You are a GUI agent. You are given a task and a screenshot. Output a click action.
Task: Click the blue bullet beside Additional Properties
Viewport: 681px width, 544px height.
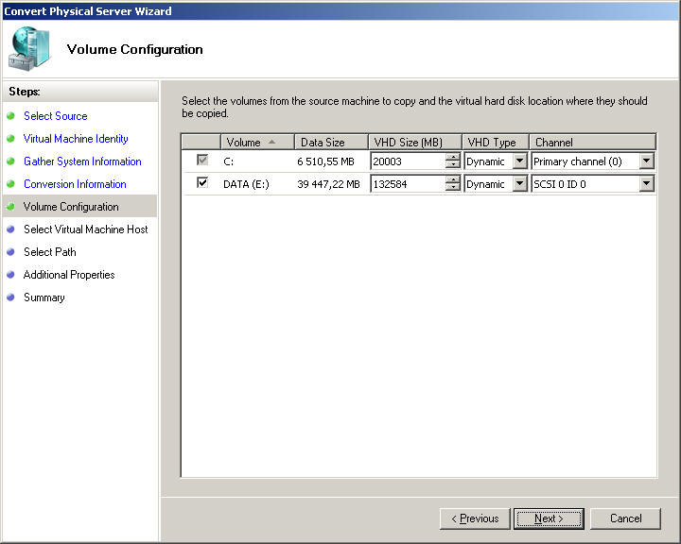10,275
